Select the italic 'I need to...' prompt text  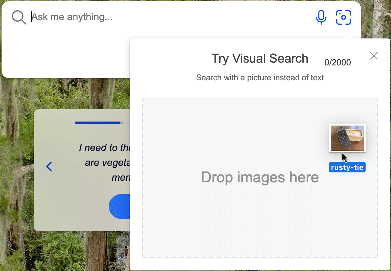pos(104,162)
